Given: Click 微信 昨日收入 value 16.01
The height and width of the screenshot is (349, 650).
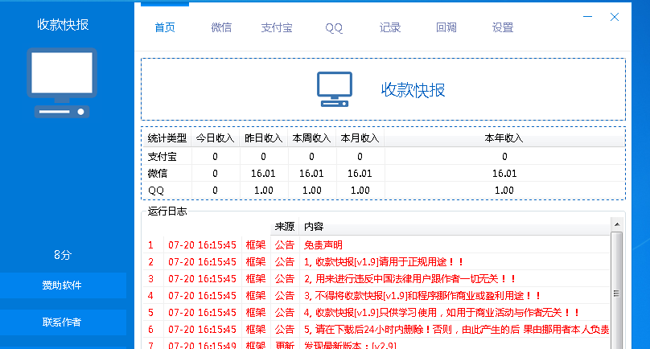Looking at the screenshot, I should coord(263,174).
